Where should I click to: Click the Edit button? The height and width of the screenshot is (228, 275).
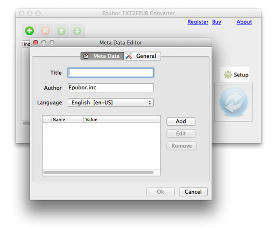point(181,133)
